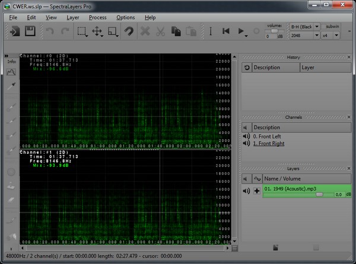Select the frequency curve tool in left sidebar
The image size is (356, 264).
[x=10, y=72]
